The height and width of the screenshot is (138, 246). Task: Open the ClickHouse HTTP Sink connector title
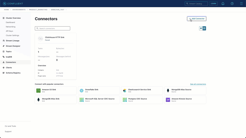pos(55,37)
